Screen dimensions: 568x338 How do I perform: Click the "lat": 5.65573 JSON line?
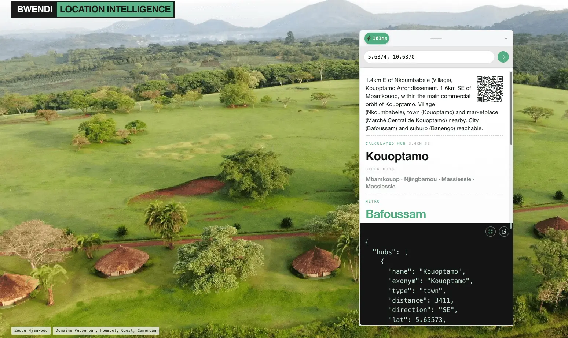417,320
